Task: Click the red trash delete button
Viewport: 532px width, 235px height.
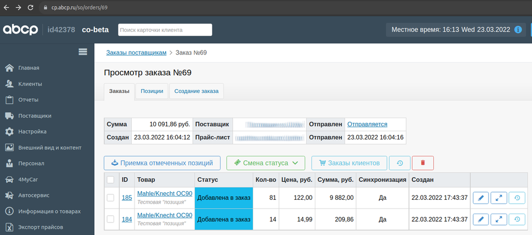Action: click(422, 163)
